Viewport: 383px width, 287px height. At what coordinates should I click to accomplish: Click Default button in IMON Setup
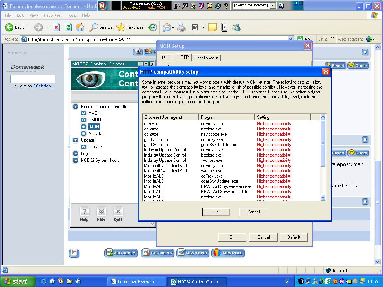294,237
